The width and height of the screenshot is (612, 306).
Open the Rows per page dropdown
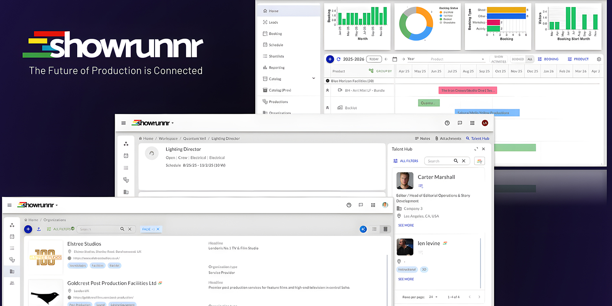433,297
